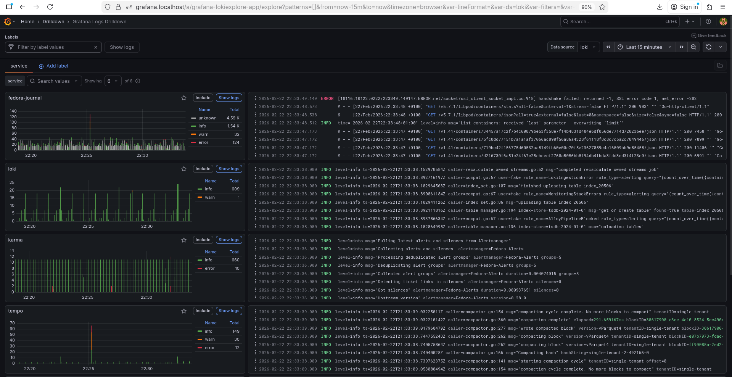Sort tempo legend by Total
This screenshot has height=377, width=732.
point(234,323)
